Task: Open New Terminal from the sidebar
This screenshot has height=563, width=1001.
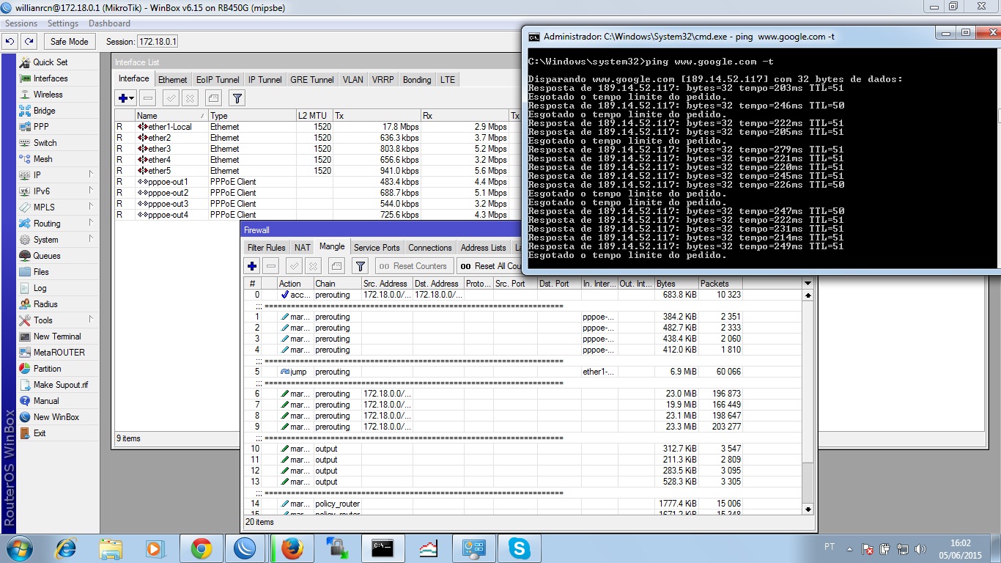Action: [56, 336]
